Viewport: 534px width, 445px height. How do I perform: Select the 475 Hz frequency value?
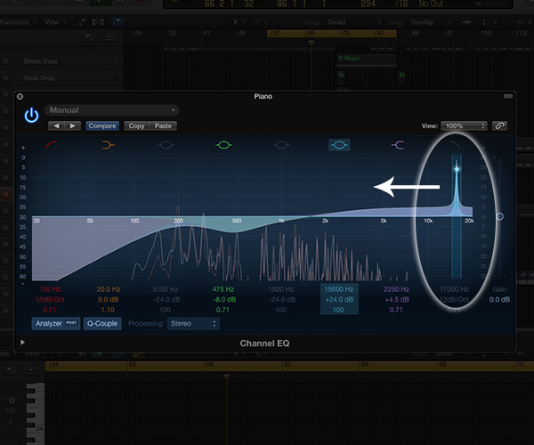(x=223, y=289)
